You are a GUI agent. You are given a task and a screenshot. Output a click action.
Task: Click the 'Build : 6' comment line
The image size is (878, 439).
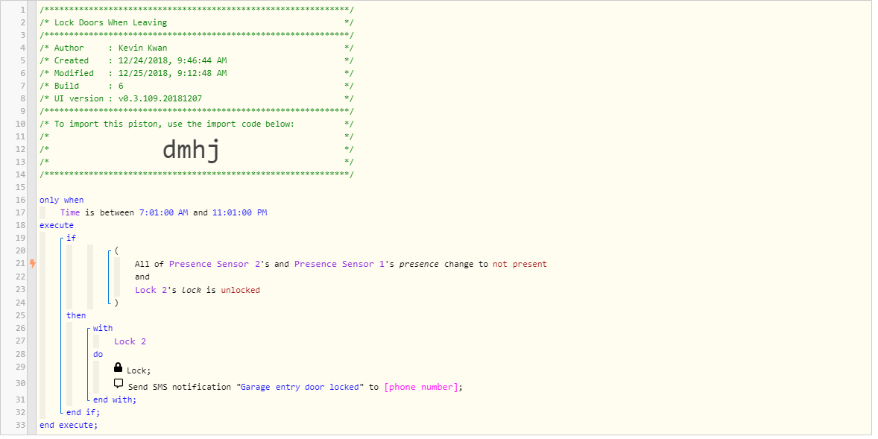(x=197, y=86)
